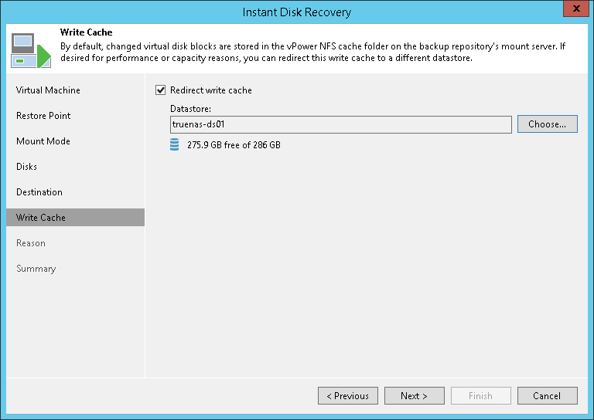Click the Datastore text field
This screenshot has width=594, height=420.
[340, 124]
